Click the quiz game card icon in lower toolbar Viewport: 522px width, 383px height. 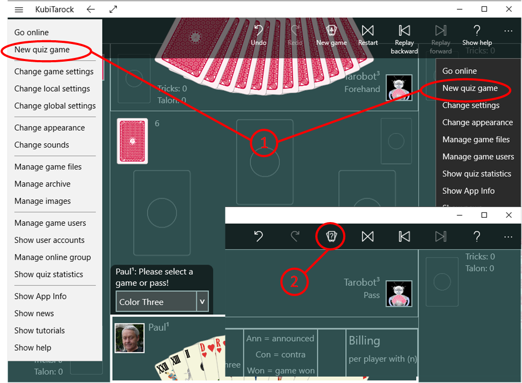click(331, 236)
